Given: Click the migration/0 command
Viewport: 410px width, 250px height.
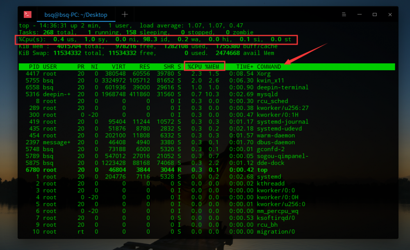Looking at the screenshot, I should [276, 232].
